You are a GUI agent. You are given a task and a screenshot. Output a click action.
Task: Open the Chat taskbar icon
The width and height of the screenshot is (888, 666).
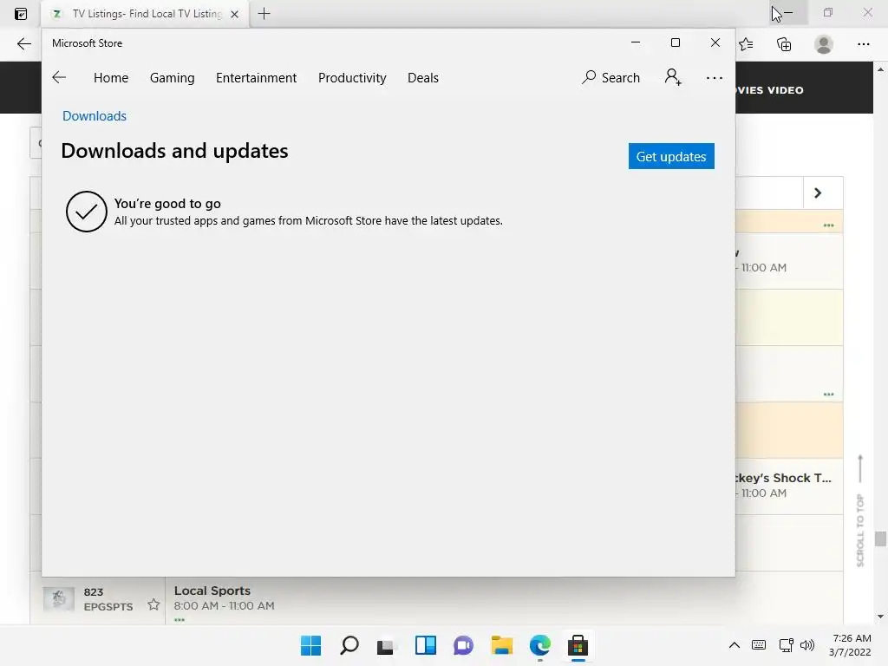463,645
